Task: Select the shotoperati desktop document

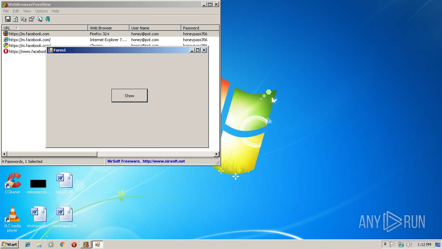Action: [38, 218]
